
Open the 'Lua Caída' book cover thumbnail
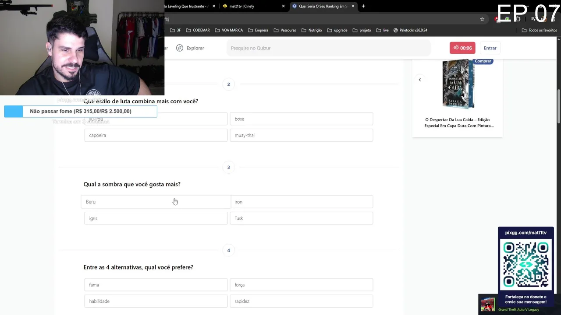tap(458, 84)
